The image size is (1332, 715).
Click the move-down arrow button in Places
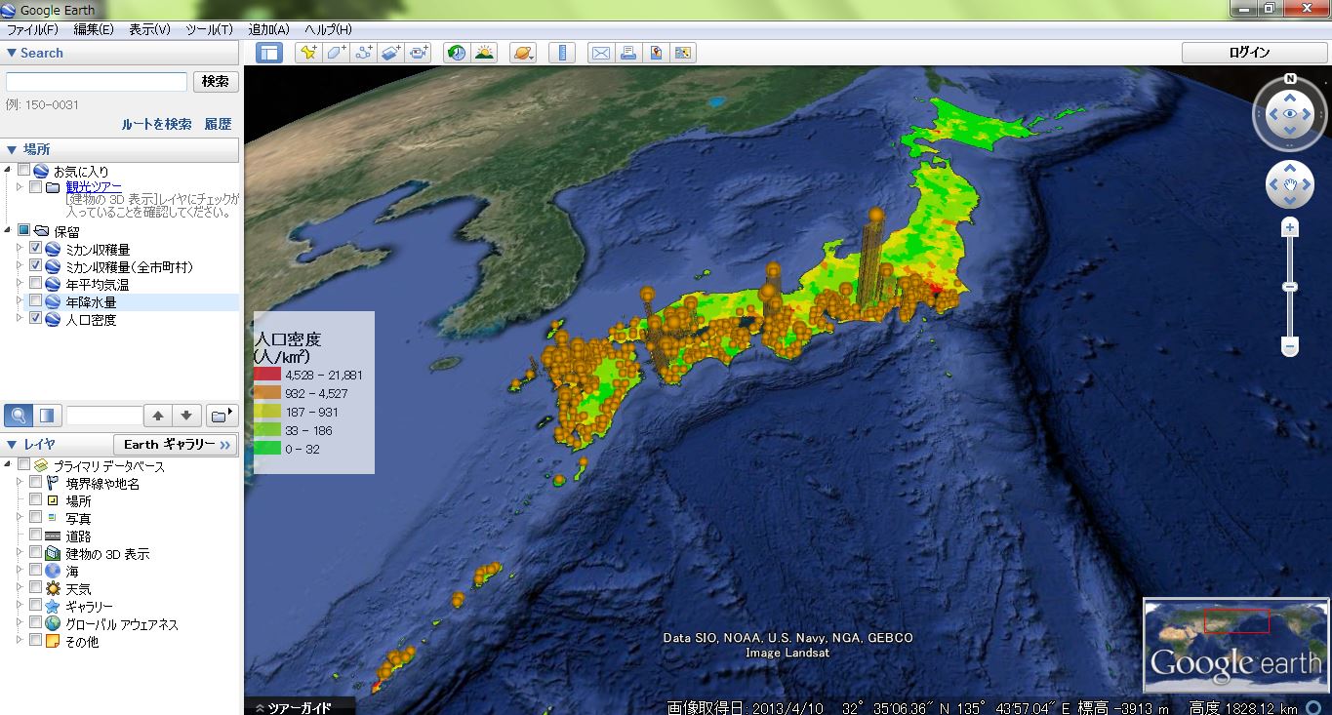click(188, 416)
